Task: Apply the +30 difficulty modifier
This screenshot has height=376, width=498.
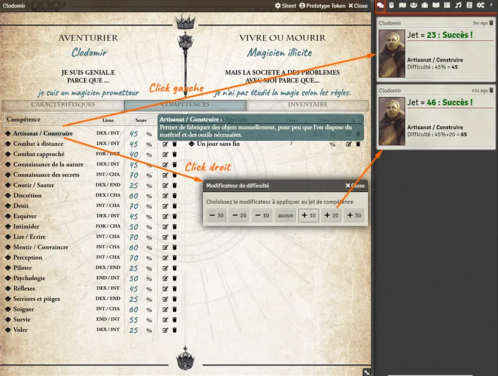Action: (354, 215)
